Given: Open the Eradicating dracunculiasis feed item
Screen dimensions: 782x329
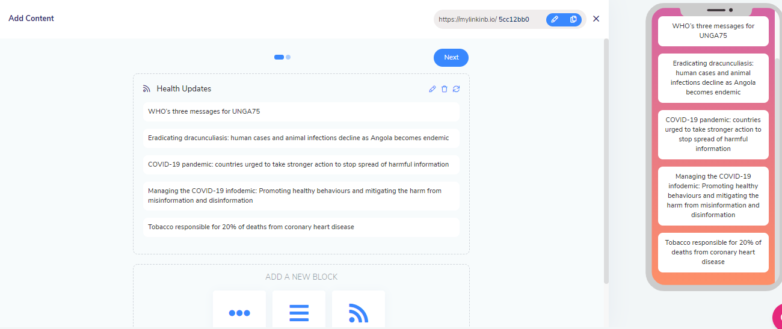Looking at the screenshot, I should [x=301, y=138].
